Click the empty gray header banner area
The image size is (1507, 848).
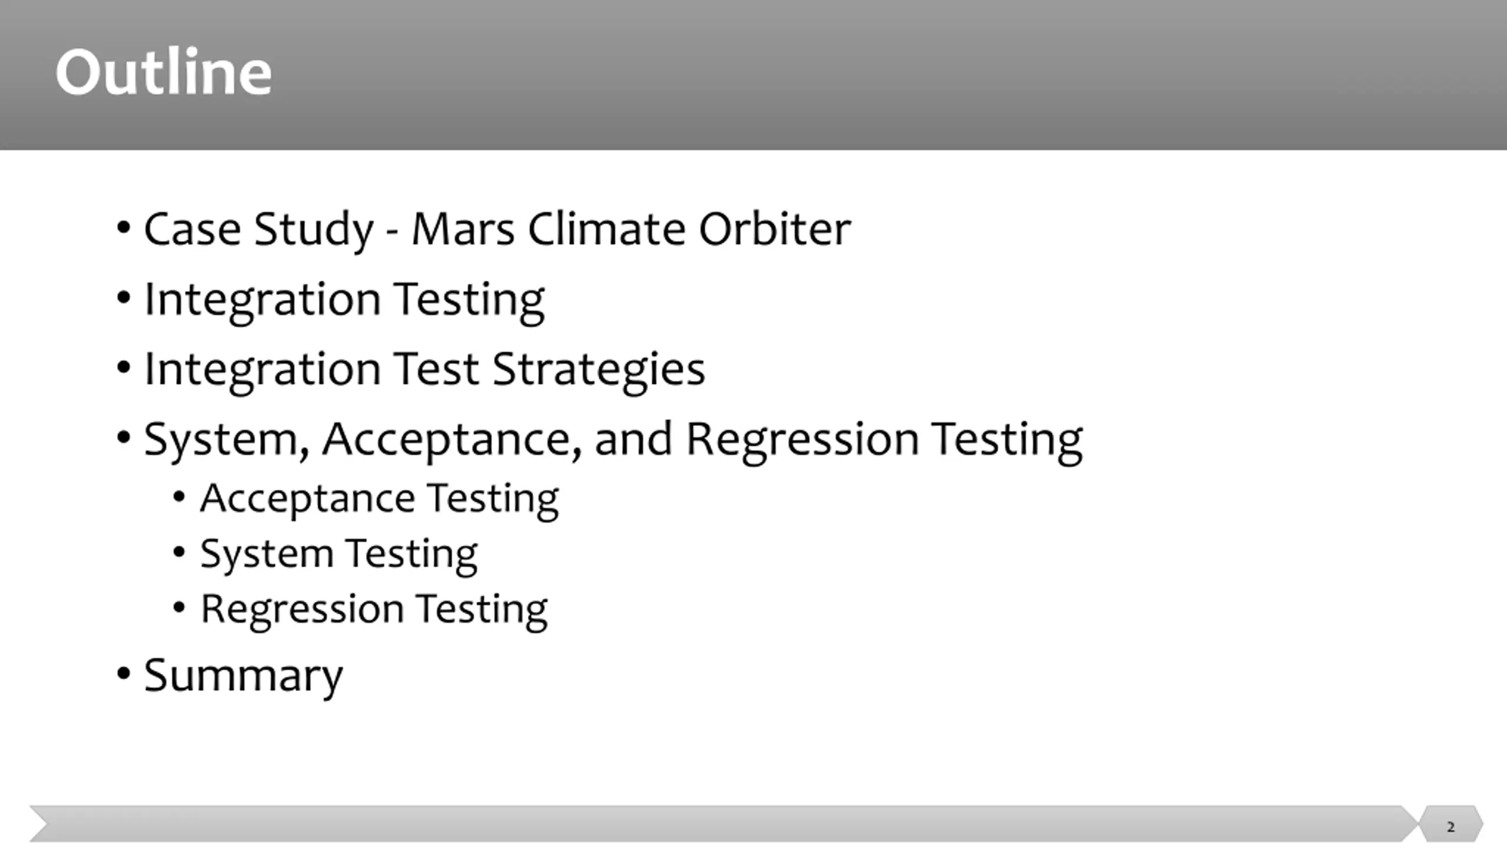pos(883,75)
